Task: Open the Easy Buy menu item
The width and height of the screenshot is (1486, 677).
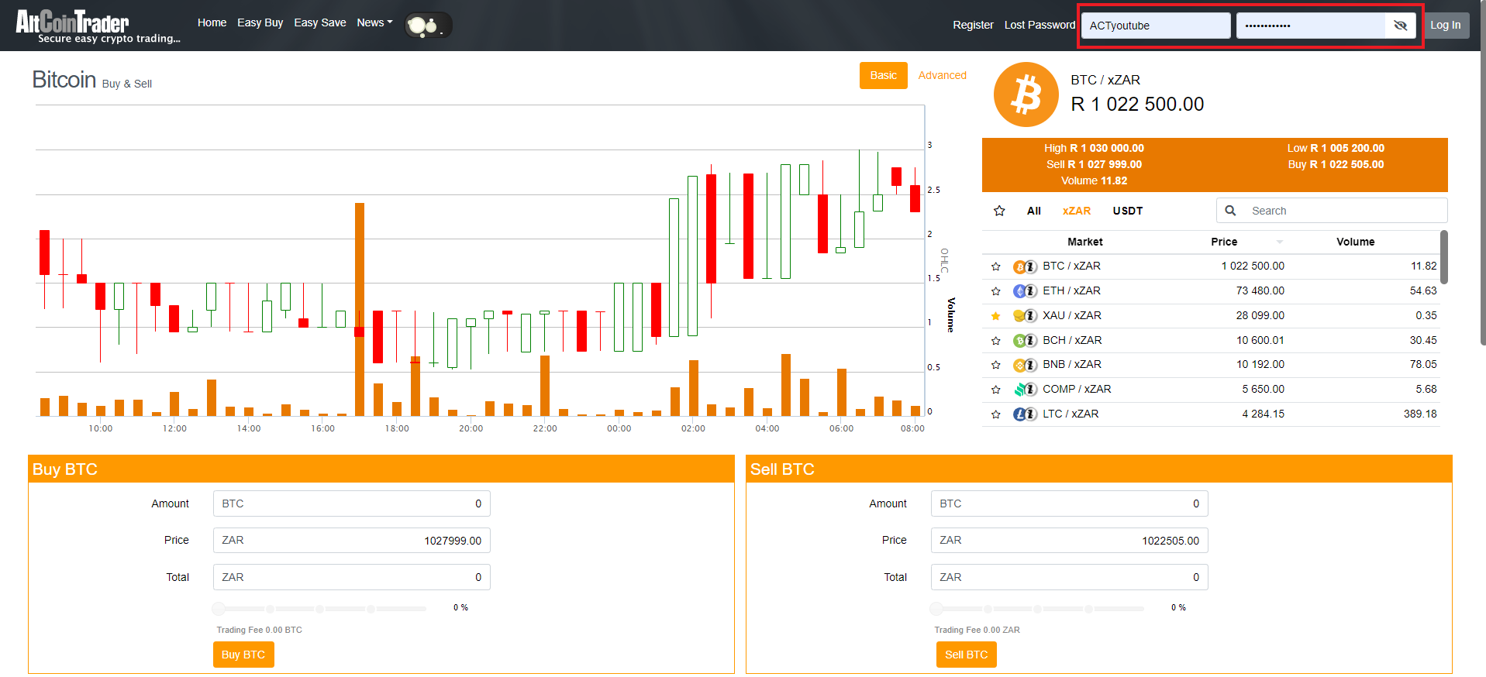Action: tap(260, 22)
